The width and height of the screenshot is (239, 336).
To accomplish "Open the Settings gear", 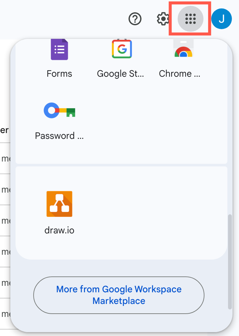I will (x=163, y=19).
